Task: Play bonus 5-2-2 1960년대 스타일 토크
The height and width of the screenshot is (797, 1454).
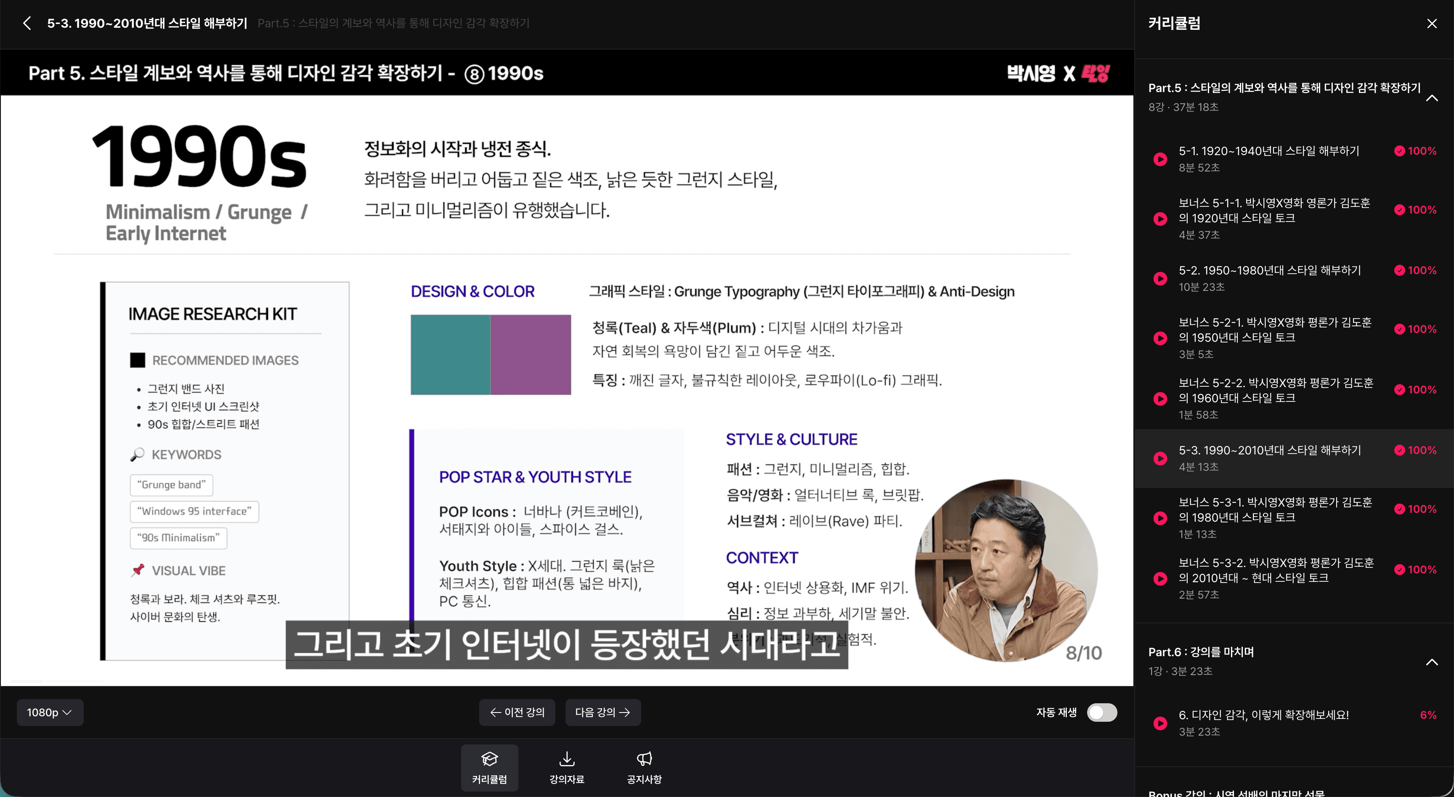Action: 1160,399
